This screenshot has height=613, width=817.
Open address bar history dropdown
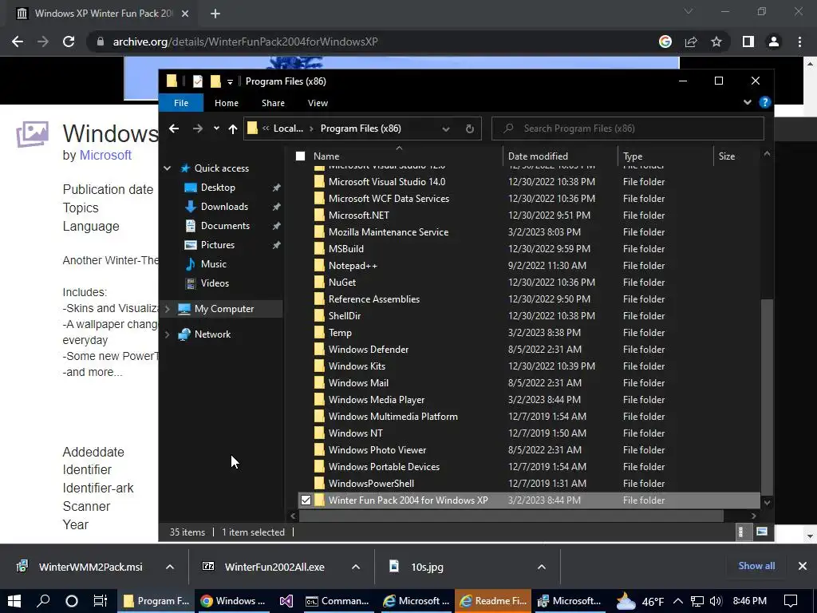pyautogui.click(x=446, y=129)
